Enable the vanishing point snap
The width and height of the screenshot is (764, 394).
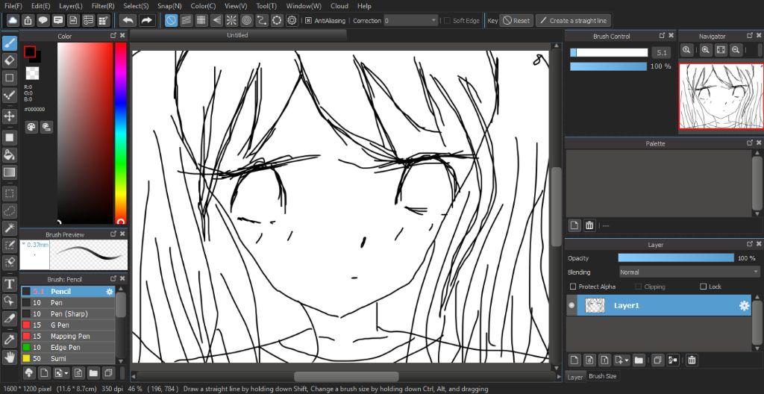point(216,20)
